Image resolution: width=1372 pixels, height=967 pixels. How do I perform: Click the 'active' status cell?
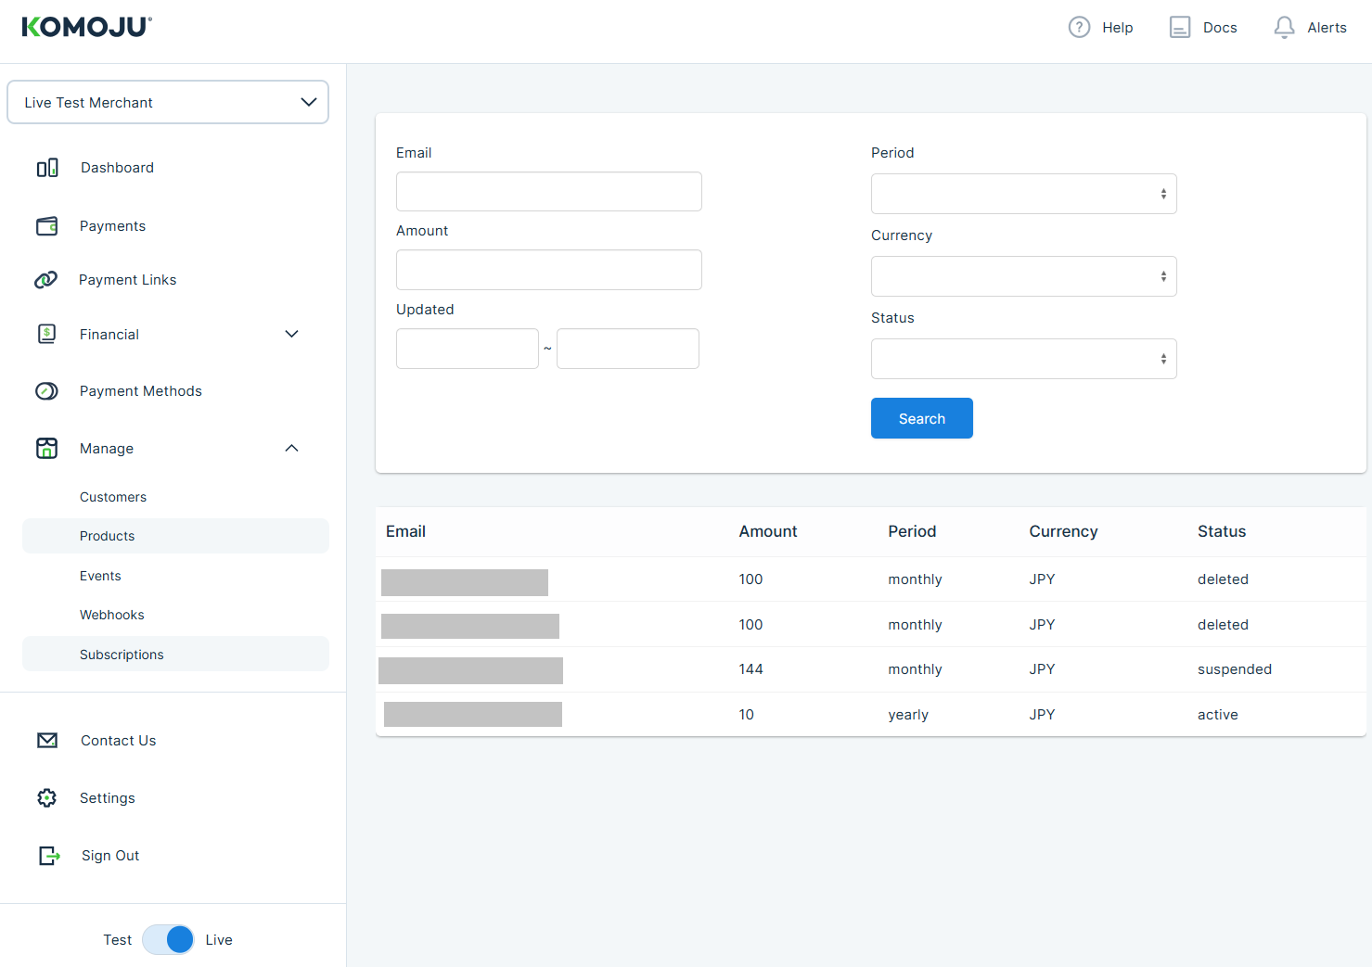pos(1217,715)
